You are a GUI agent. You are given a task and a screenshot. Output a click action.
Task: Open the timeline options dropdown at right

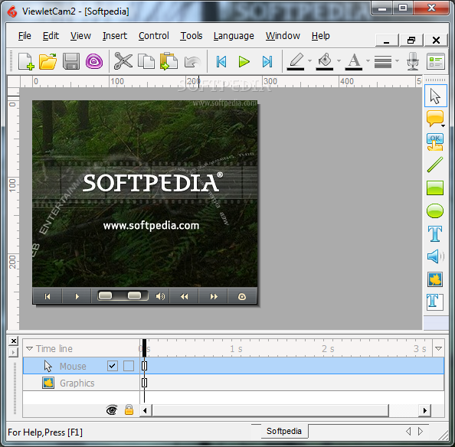(x=438, y=348)
